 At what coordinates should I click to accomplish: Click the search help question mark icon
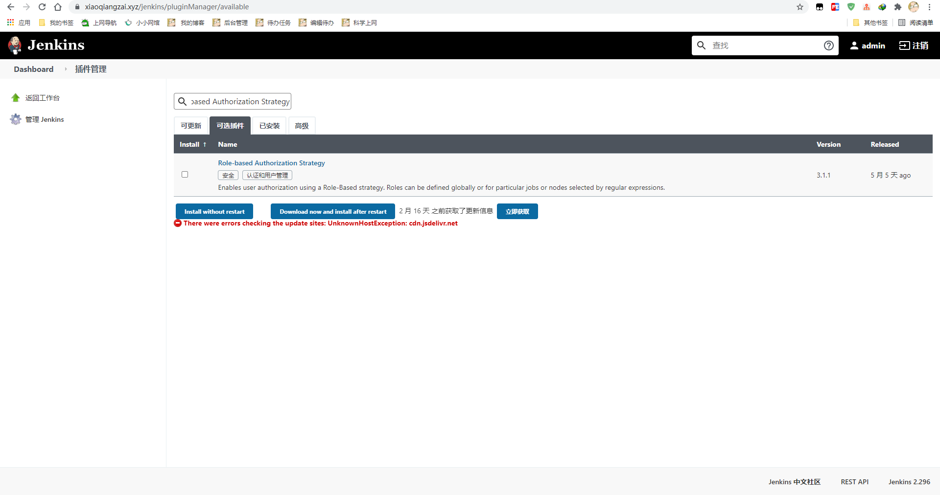tap(829, 45)
